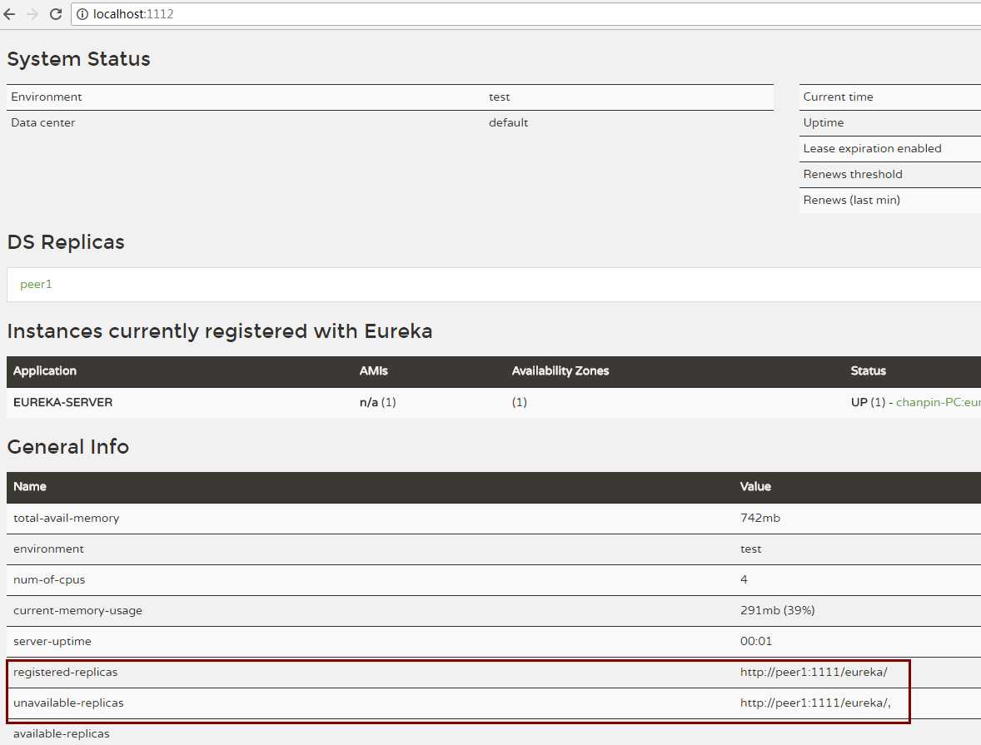Viewport: 981px width, 745px height.
Task: Click the total-avail-memory row
Action: (494, 518)
